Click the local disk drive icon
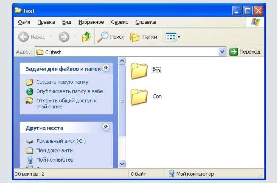This screenshot has height=183, width=277. [29, 142]
